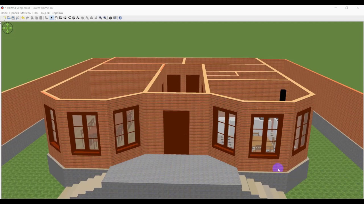Click the up arrow on 3D navigation pad

(x=7, y=24)
